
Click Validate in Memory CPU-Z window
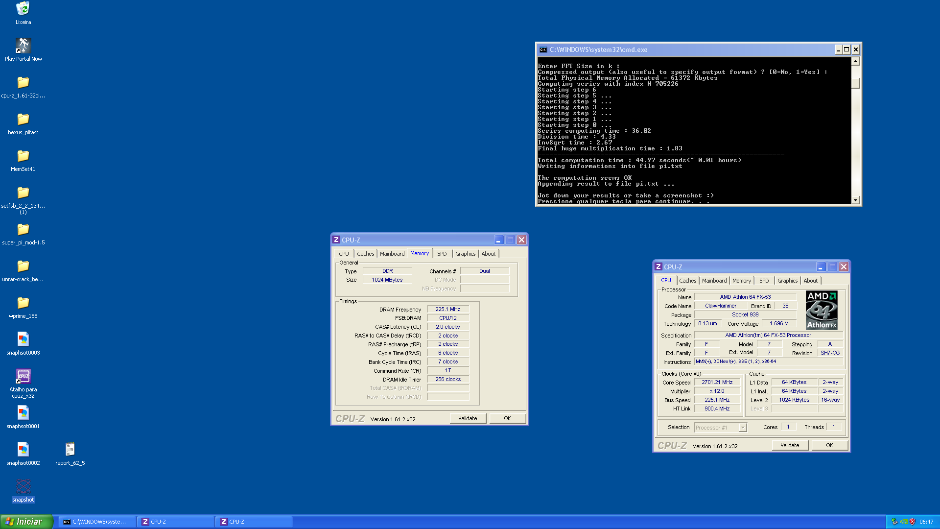click(x=468, y=418)
